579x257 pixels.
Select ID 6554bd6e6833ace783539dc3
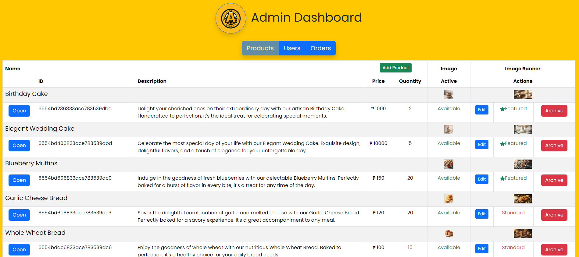coord(75,213)
